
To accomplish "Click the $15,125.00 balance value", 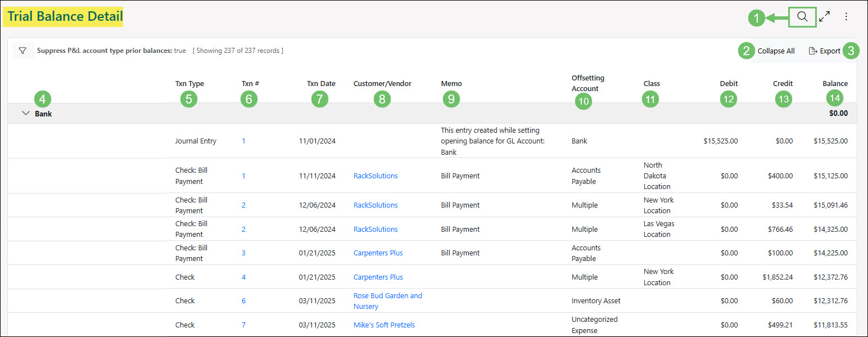I will coord(831,176).
